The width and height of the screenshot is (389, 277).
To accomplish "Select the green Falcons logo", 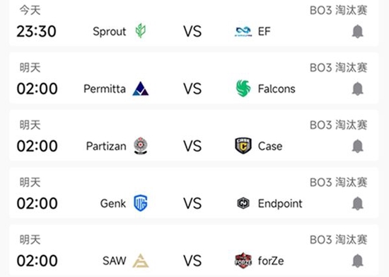I will 243,88.
